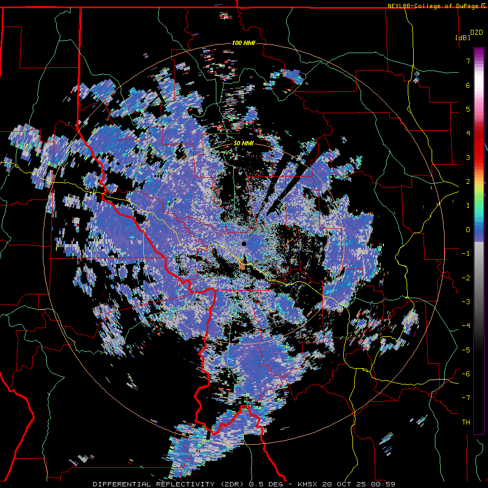488x488 pixels.
Task: Click the 100 NMI range ring label
Action: 243,43
